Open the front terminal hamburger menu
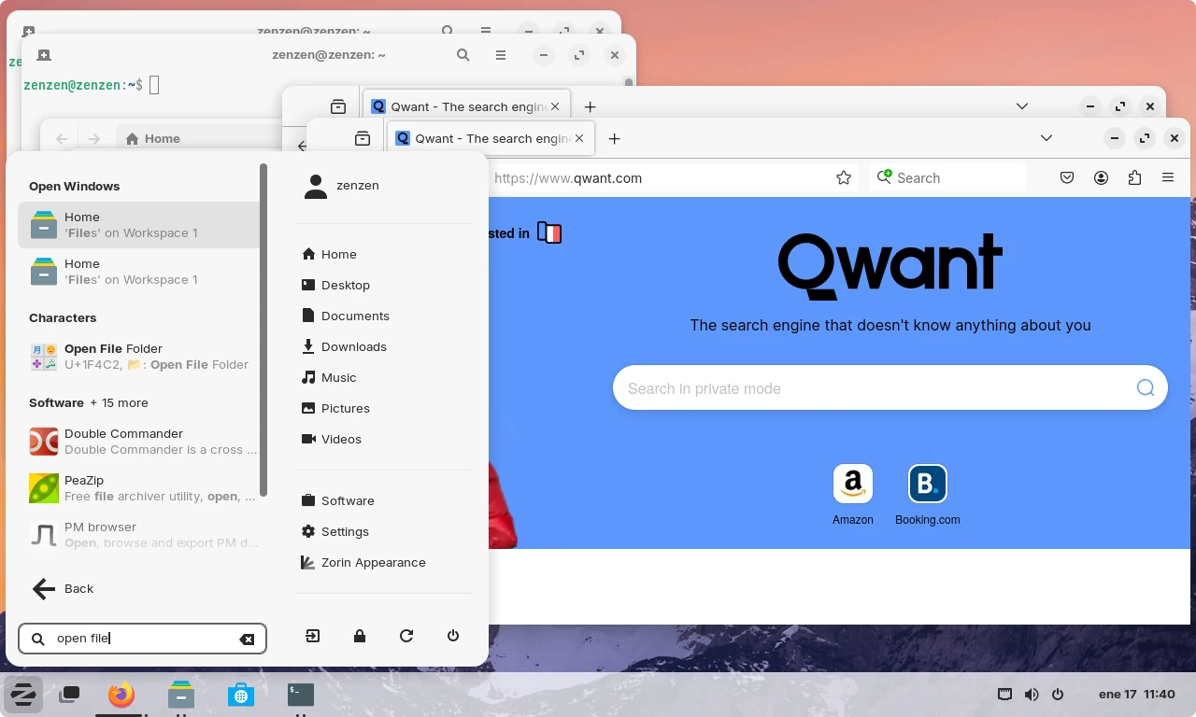 (501, 55)
